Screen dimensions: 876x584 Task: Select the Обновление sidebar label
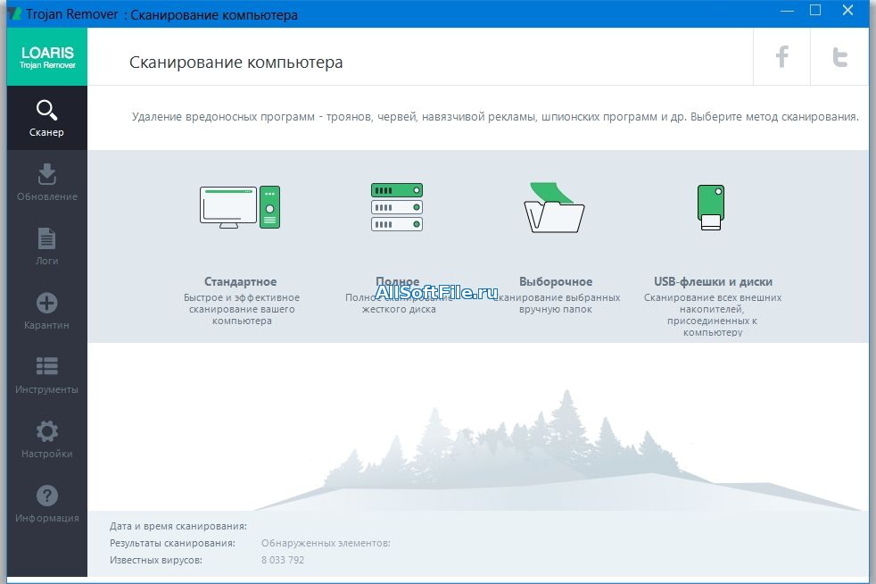(47, 196)
